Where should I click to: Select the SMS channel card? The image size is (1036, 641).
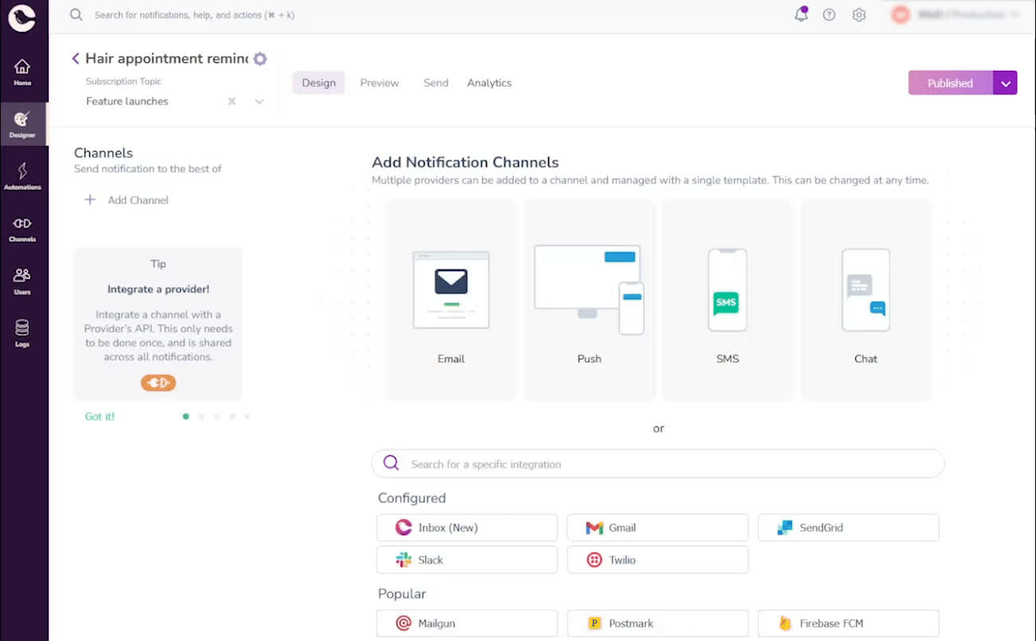click(x=728, y=300)
